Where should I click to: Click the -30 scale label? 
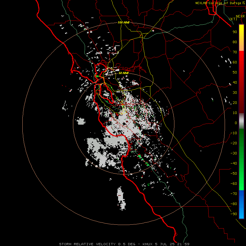234,153
